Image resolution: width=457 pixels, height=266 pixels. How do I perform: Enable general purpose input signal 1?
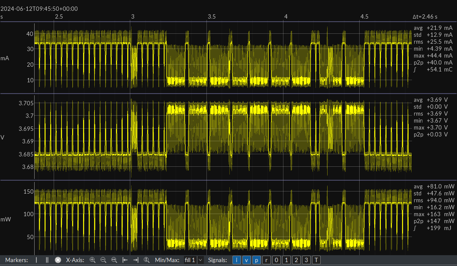286,260
